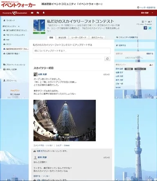Open saved articles link in sidebar

point(11,69)
